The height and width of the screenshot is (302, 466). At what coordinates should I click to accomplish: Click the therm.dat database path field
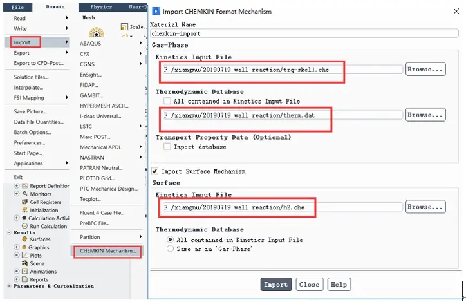(x=283, y=115)
